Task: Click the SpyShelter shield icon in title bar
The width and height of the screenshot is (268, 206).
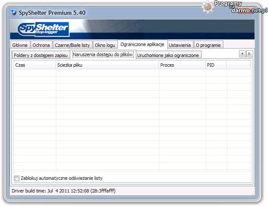Action: point(14,13)
